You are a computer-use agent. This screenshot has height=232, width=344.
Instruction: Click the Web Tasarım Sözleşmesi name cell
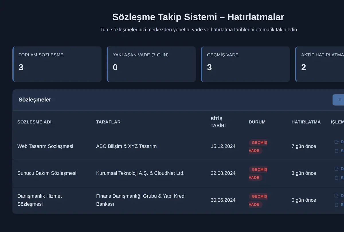[x=45, y=146]
